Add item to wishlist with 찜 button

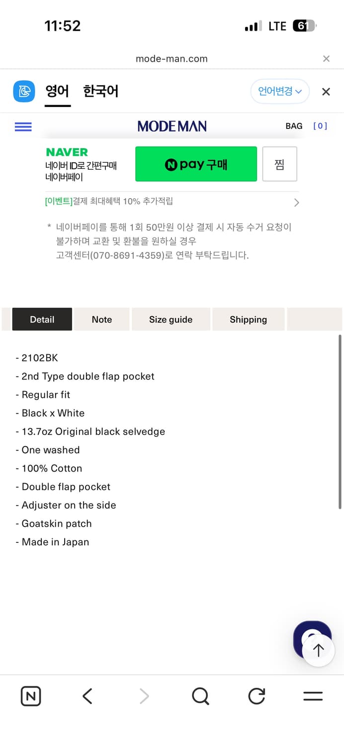[x=279, y=164]
